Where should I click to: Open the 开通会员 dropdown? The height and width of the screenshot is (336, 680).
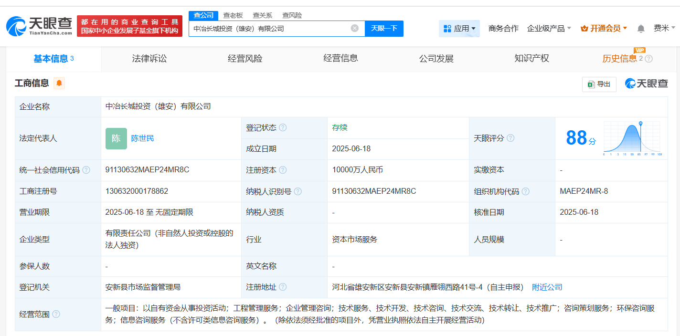(x=604, y=29)
